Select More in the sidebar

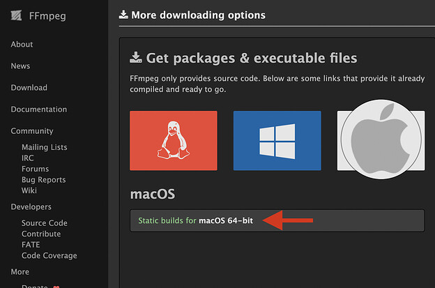tap(20, 272)
